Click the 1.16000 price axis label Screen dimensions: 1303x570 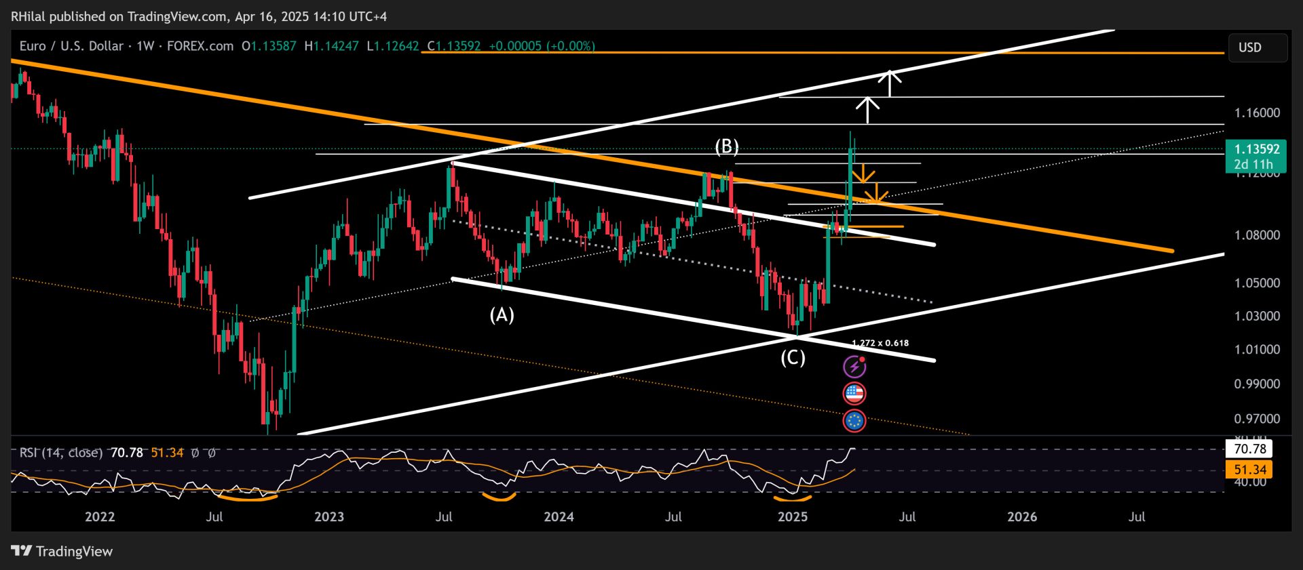click(1257, 113)
